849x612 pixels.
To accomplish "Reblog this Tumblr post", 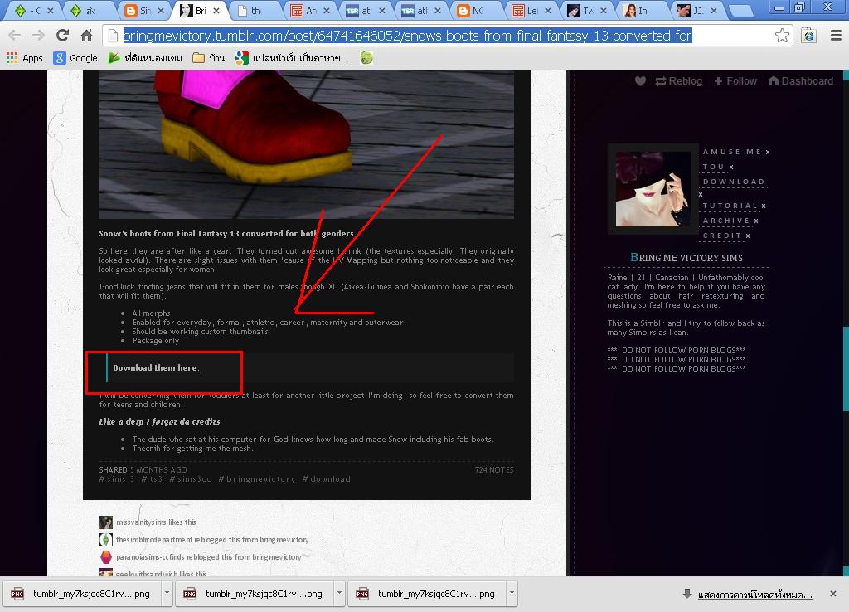I will [678, 81].
